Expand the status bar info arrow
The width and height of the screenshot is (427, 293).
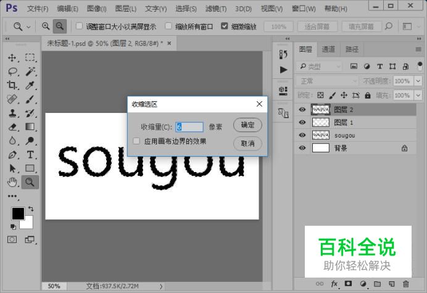click(161, 286)
